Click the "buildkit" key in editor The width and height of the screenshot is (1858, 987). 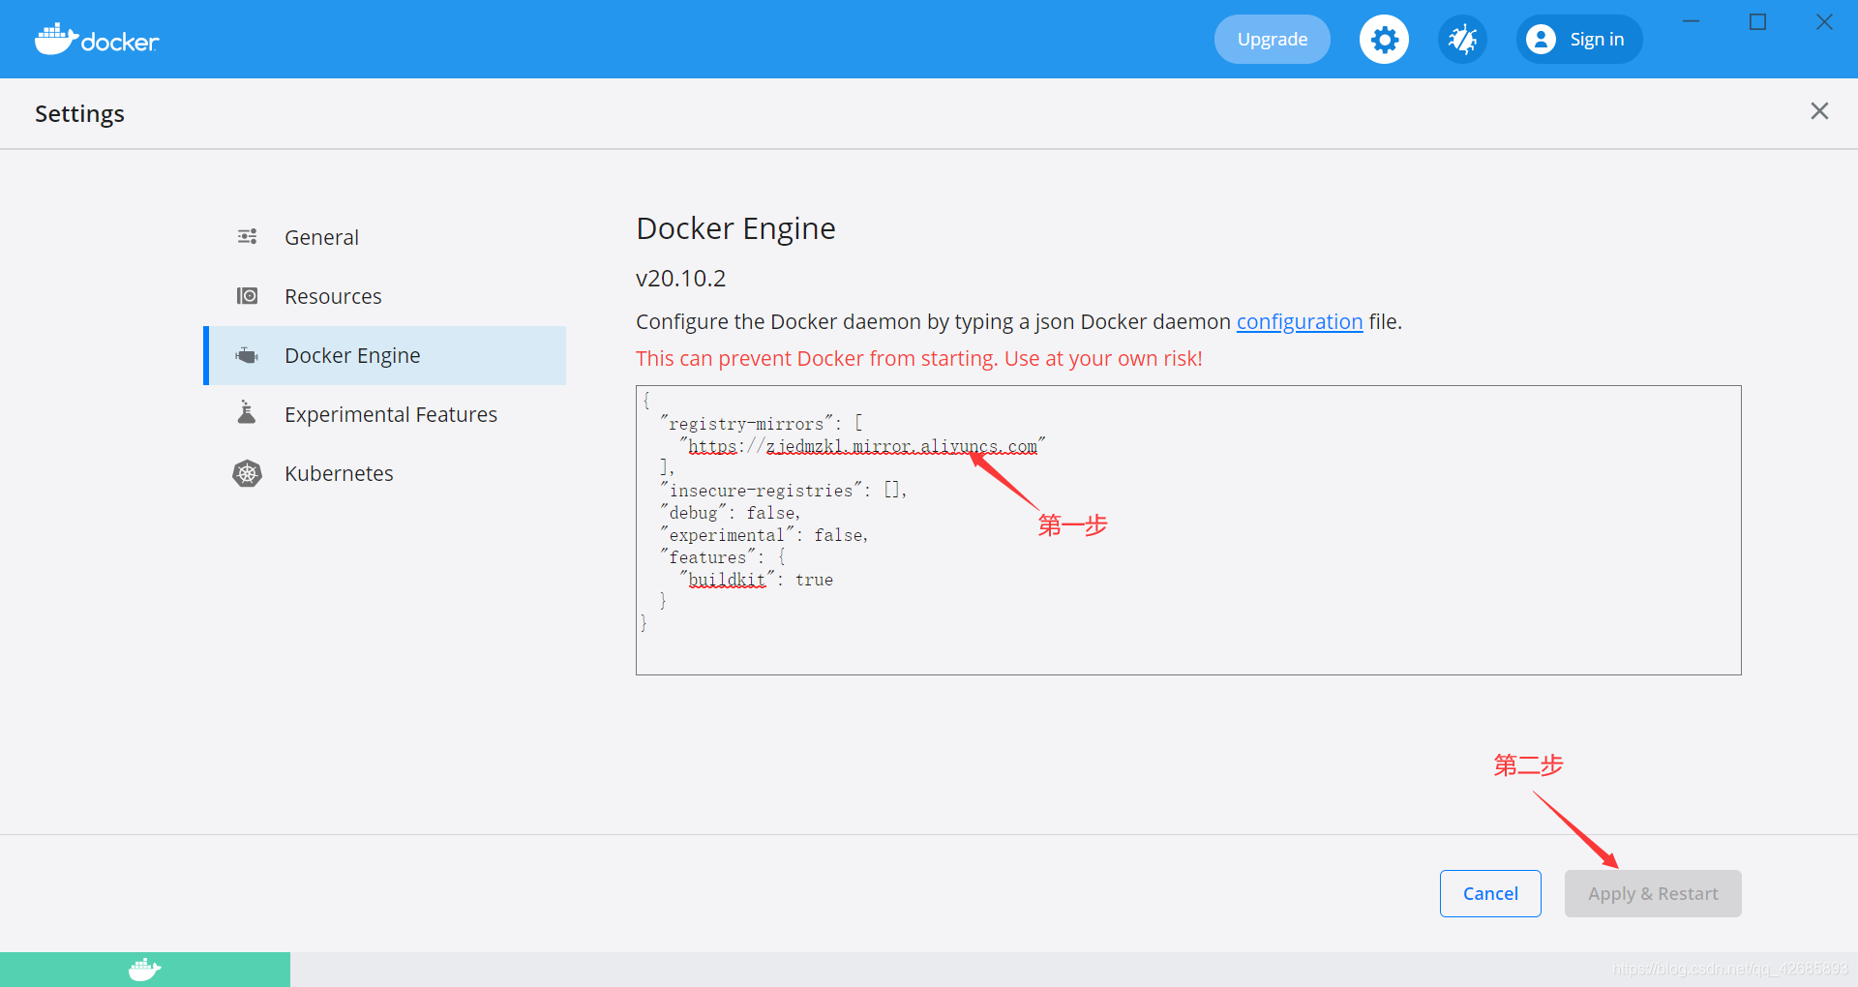[727, 580]
